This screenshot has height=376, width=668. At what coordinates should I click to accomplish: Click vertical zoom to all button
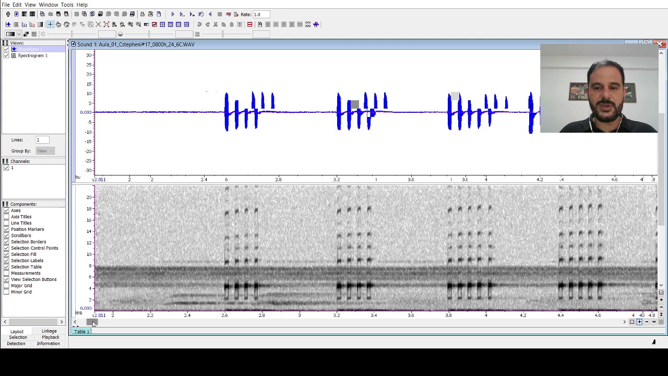[661, 314]
